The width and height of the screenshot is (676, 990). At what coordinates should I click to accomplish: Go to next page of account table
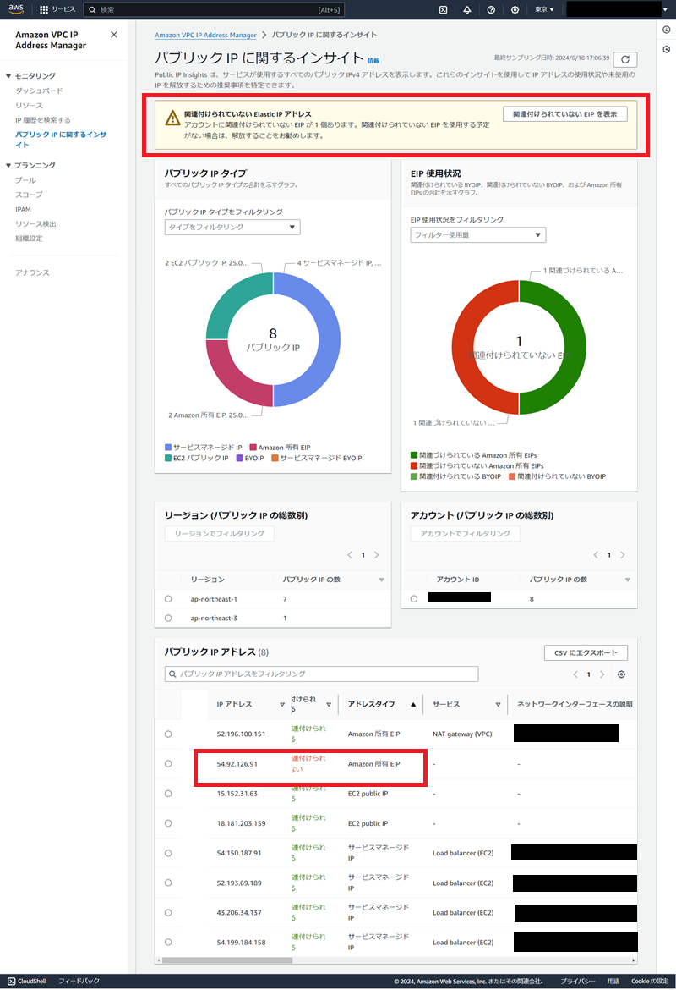[623, 555]
